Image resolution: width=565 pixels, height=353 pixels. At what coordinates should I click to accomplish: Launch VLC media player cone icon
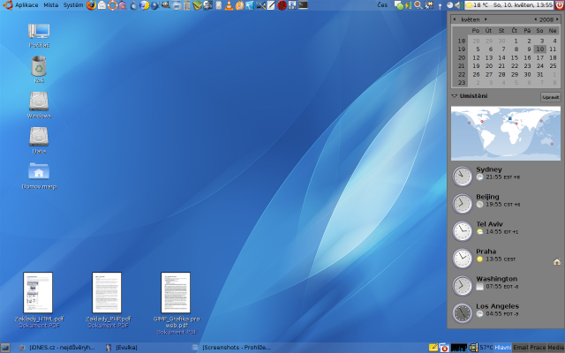pyautogui.click(x=229, y=5)
